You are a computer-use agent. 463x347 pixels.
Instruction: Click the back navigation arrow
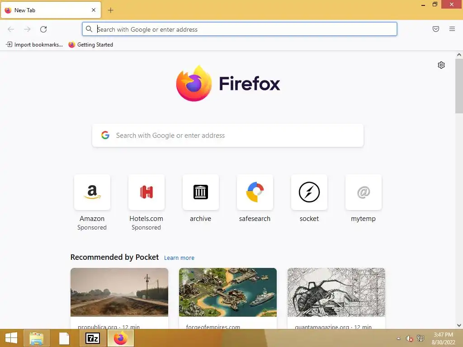[11, 29]
